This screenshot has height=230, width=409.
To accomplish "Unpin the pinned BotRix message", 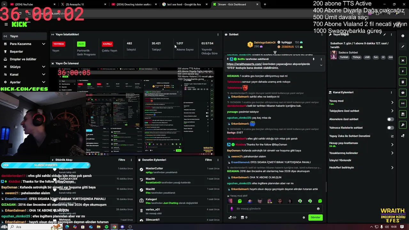I will point(313,59).
